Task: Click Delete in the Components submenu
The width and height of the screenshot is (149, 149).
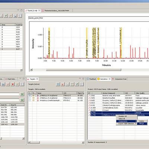Action: click(142, 121)
